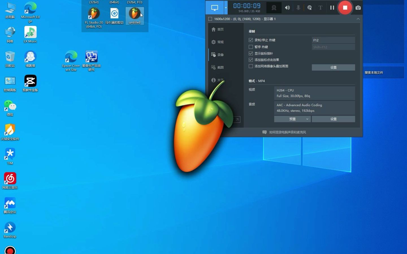The height and width of the screenshot is (254, 407).
Task: Collapse the recording region info bar chevron
Action: tap(358, 19)
